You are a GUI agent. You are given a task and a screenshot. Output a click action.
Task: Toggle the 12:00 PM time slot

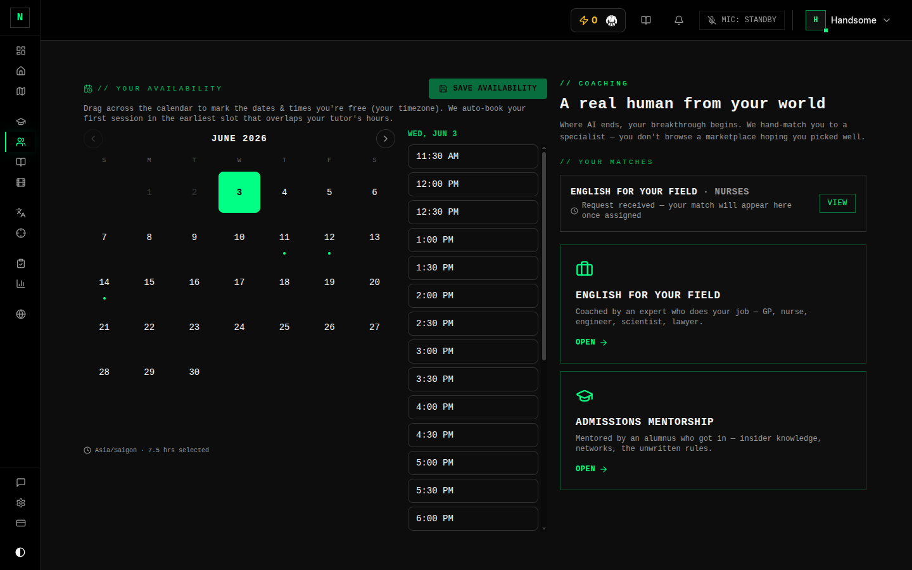click(x=473, y=184)
